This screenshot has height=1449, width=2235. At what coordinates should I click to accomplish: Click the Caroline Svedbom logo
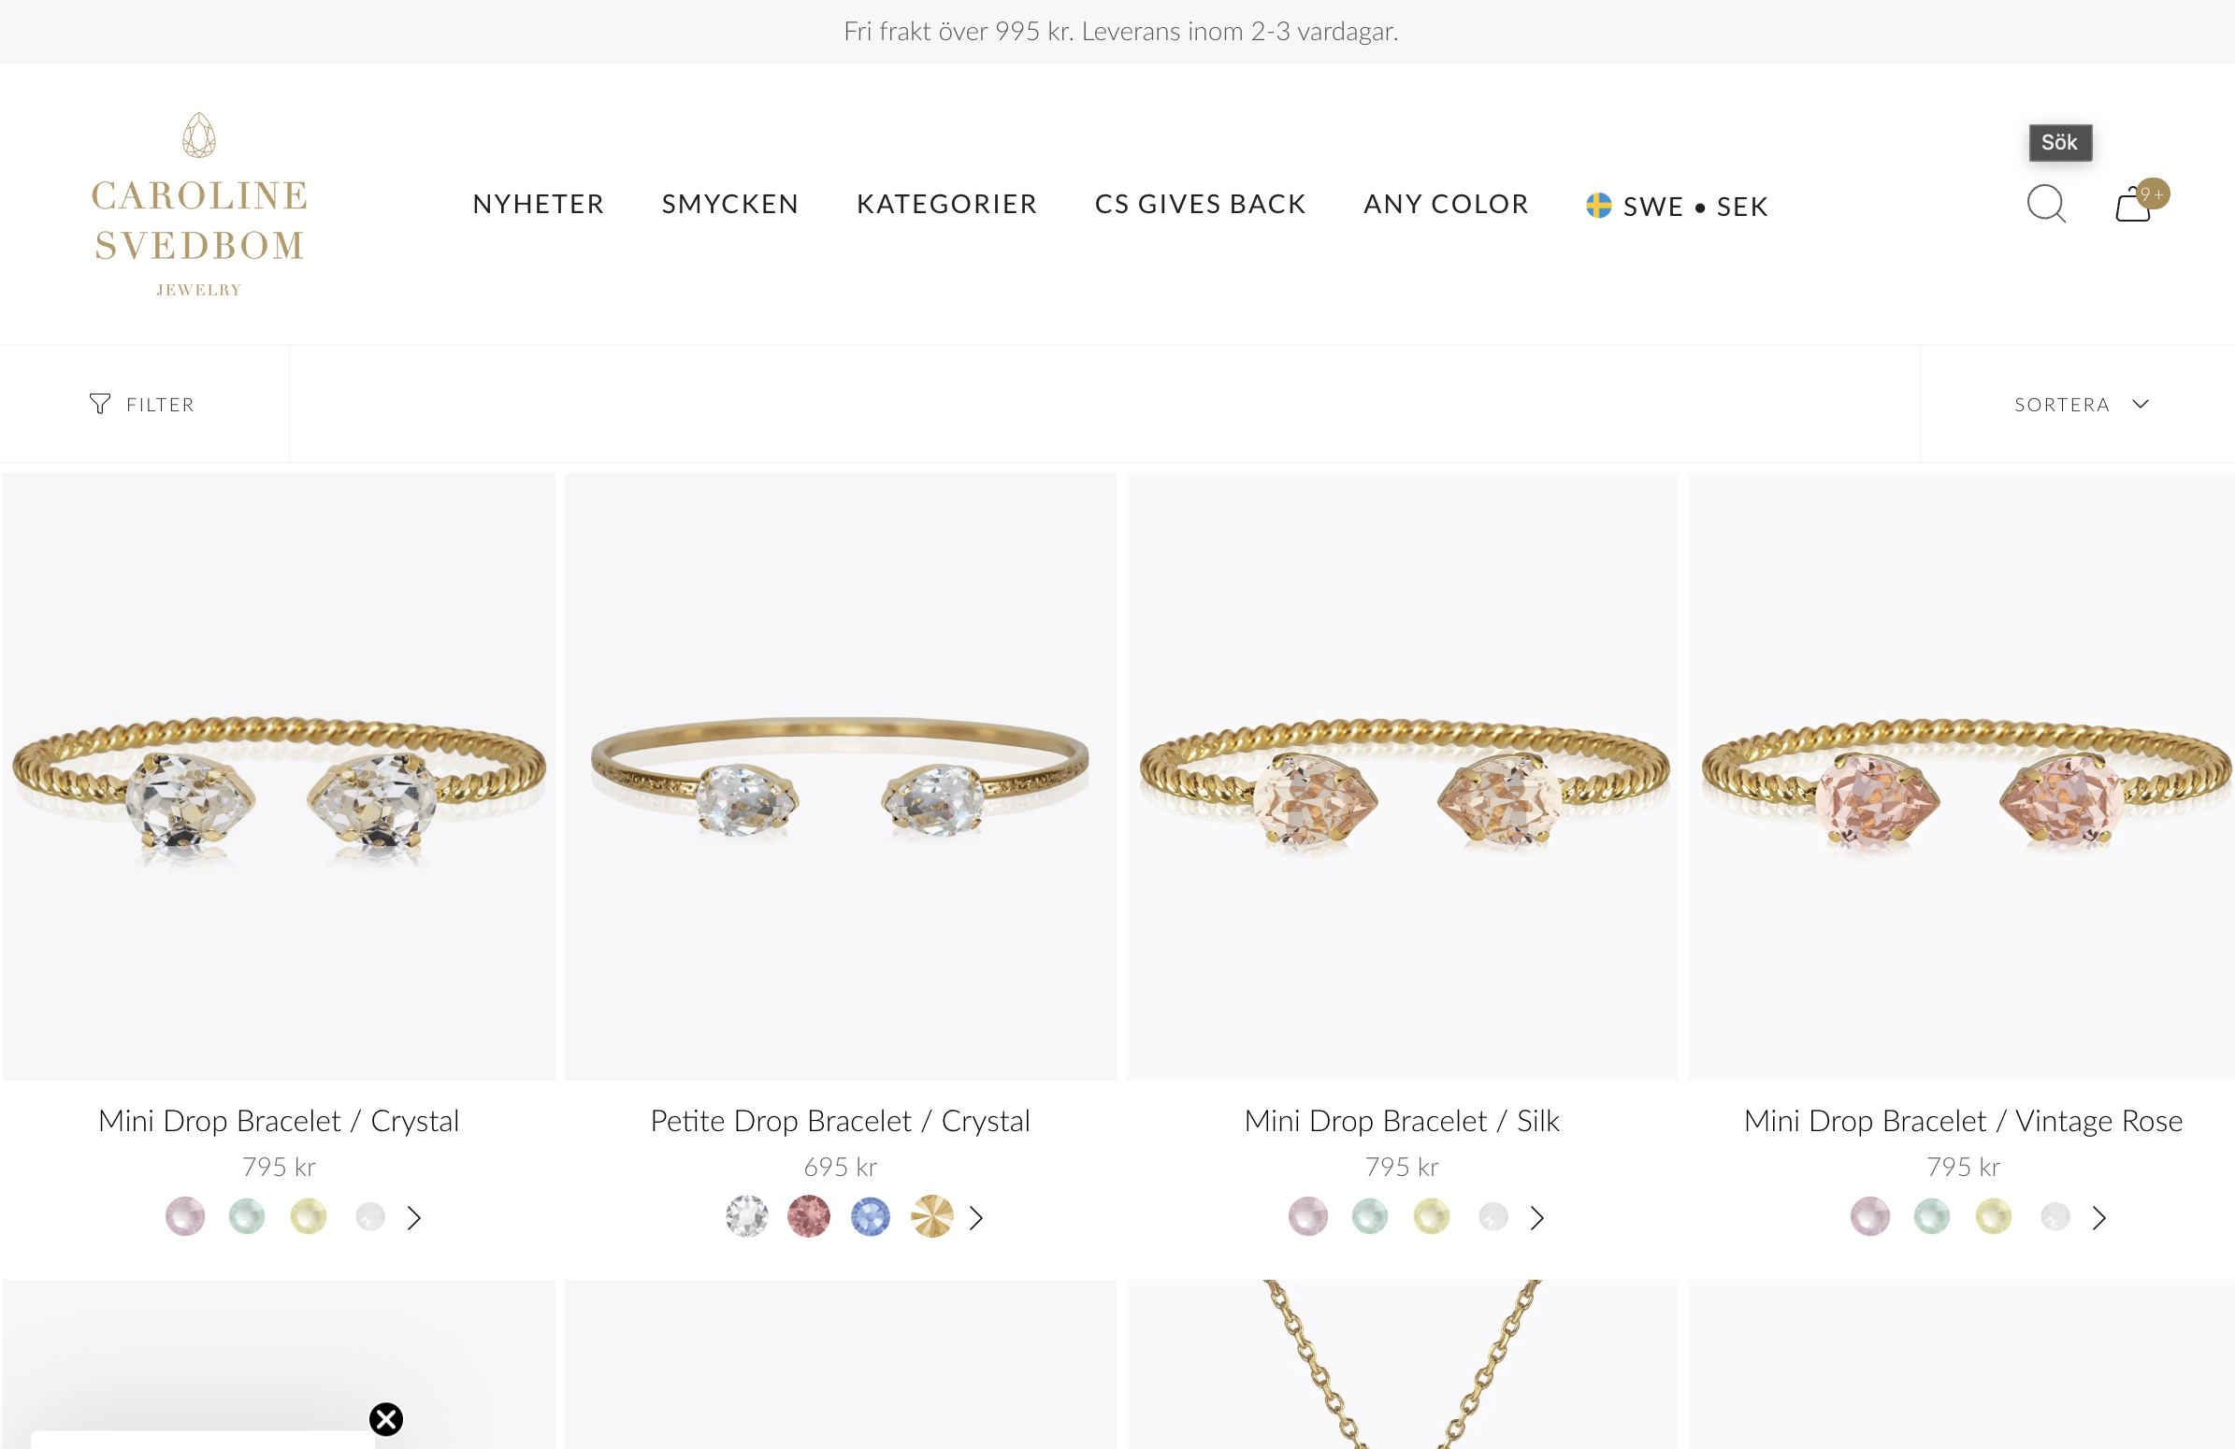coord(199,205)
